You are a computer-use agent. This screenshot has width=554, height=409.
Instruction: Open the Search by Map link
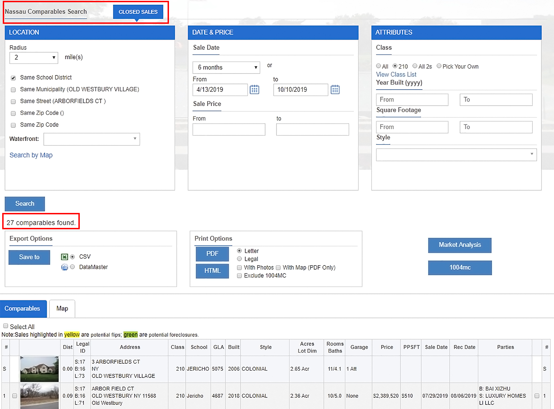pos(31,155)
